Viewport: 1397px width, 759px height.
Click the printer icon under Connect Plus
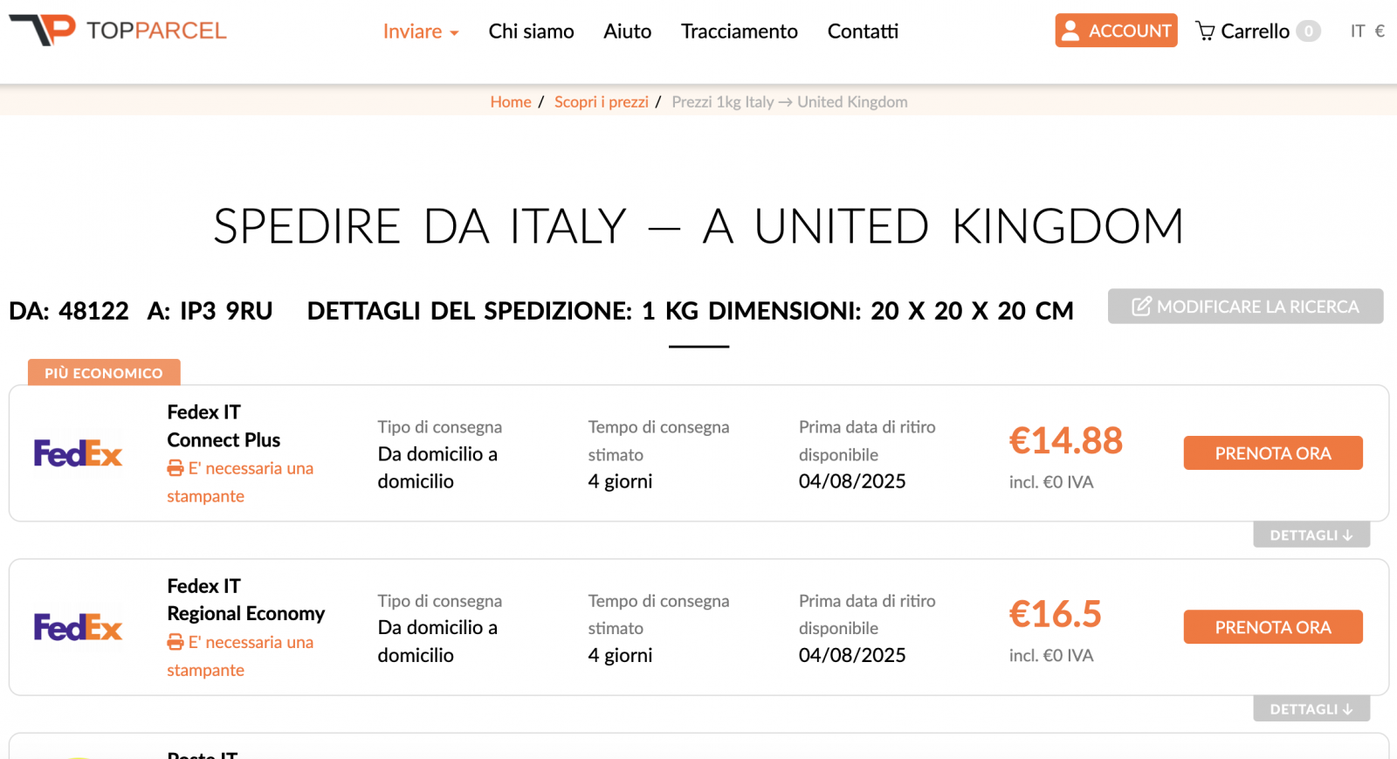pos(175,469)
